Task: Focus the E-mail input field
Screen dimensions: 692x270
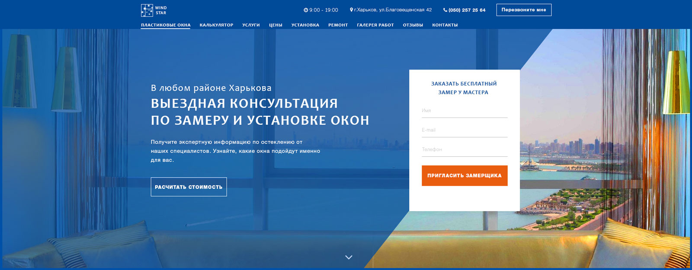Action: tap(465, 130)
